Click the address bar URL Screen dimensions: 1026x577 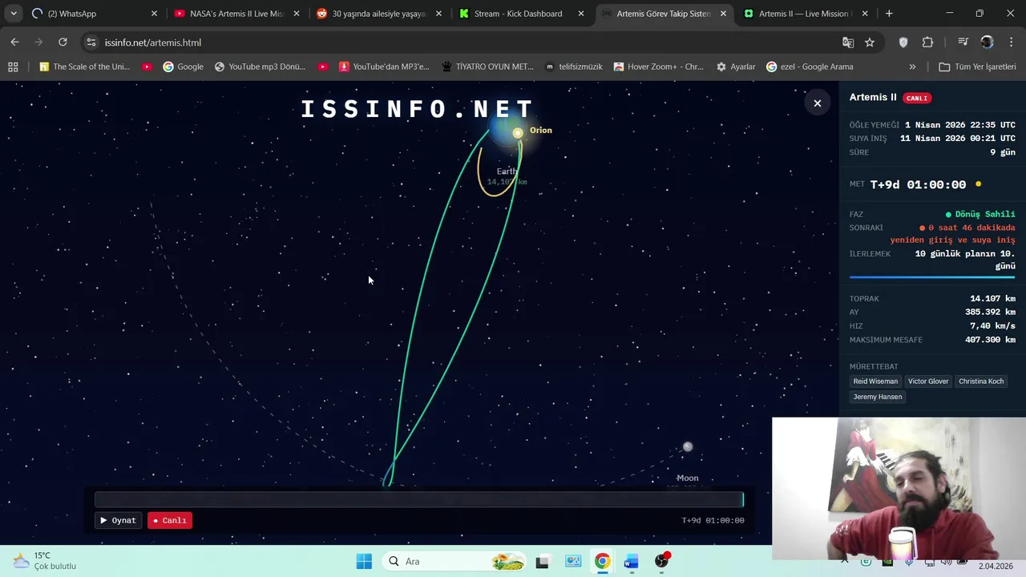click(152, 42)
